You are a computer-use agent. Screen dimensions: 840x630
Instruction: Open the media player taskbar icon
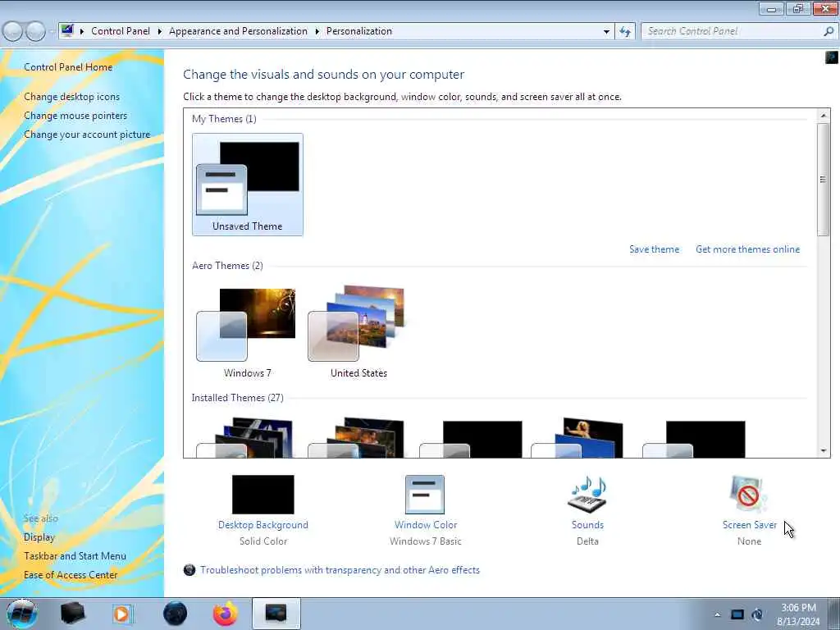click(122, 614)
